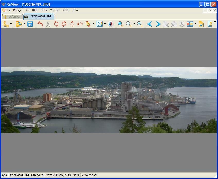Screen dimensions: 218x179
Task: Go to the previous image
Action: pyautogui.click(x=150, y=24)
